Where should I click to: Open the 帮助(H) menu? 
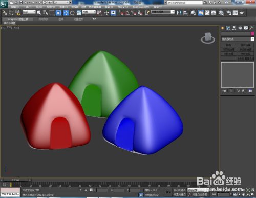pyautogui.click(x=158, y=7)
